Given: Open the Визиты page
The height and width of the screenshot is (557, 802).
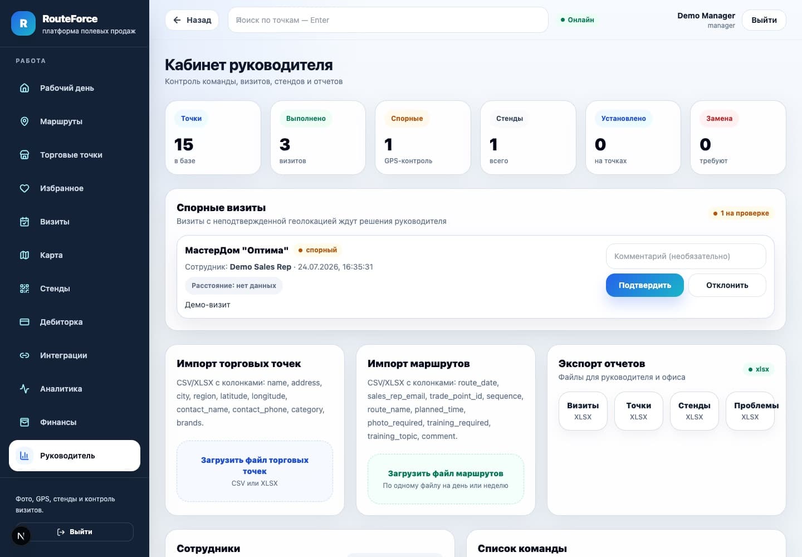Looking at the screenshot, I should (75, 222).
